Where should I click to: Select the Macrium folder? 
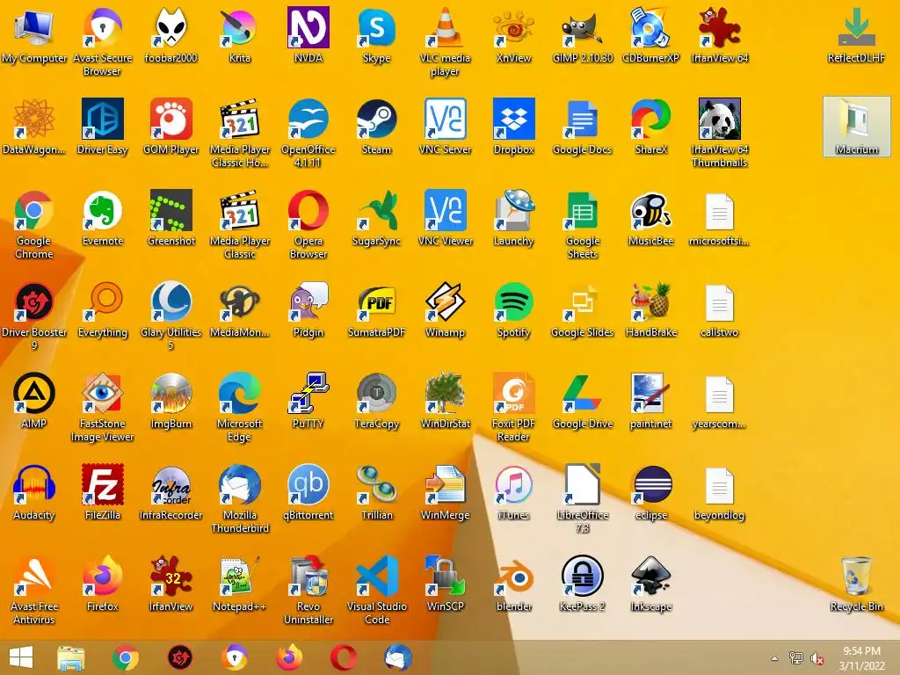(856, 127)
